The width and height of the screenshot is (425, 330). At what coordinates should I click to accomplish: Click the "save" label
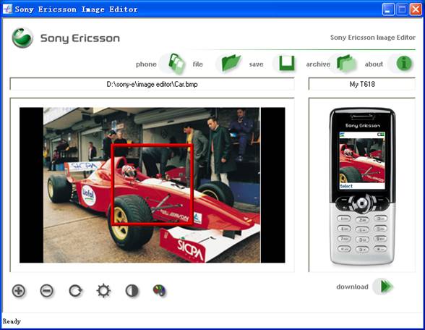click(x=256, y=64)
